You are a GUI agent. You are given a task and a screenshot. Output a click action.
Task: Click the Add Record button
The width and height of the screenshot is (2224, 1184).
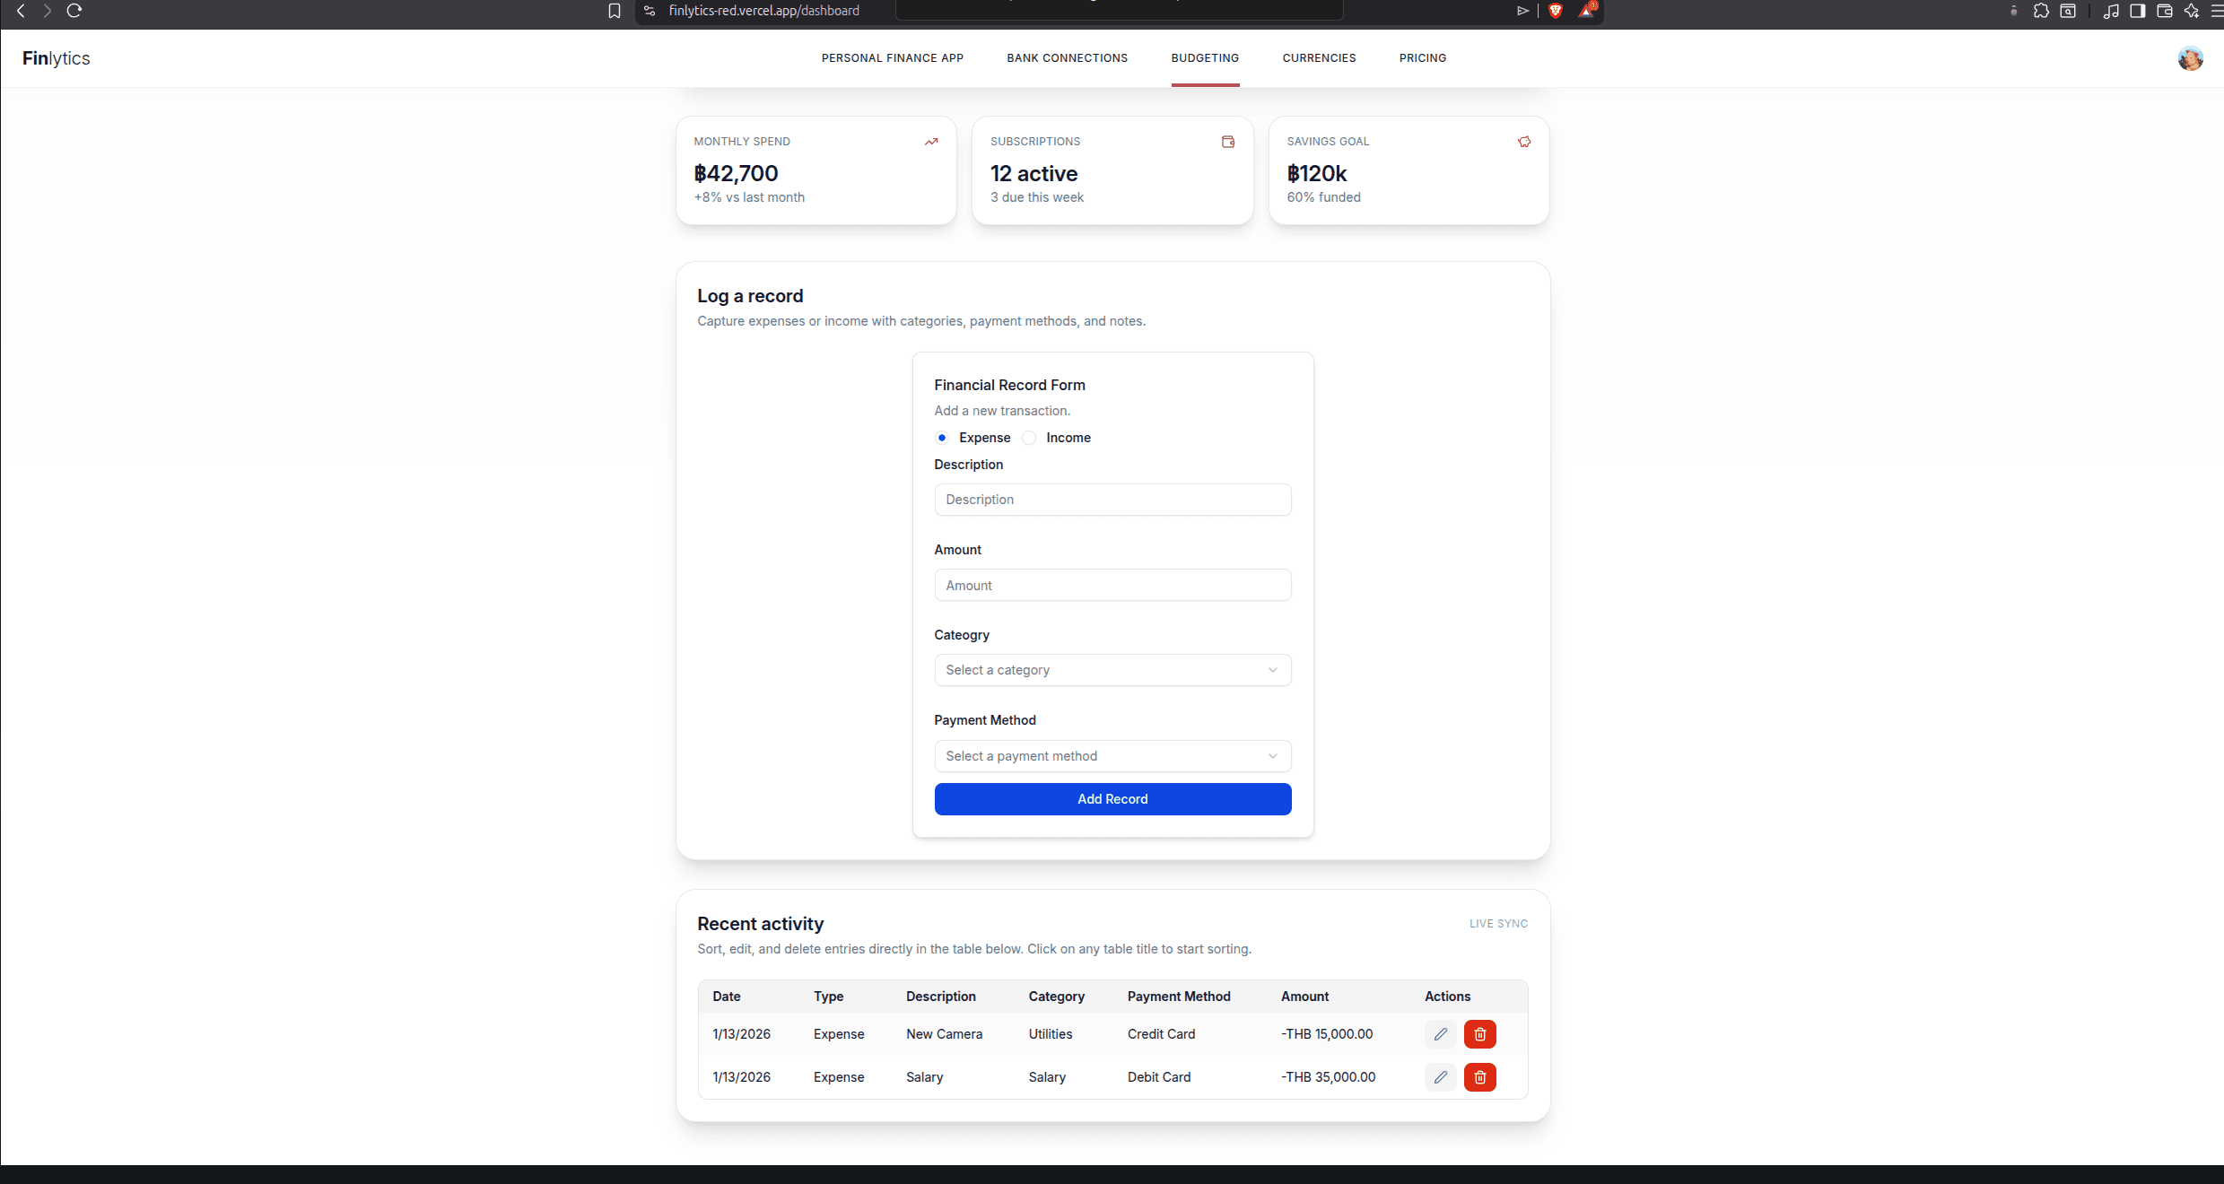coord(1112,799)
